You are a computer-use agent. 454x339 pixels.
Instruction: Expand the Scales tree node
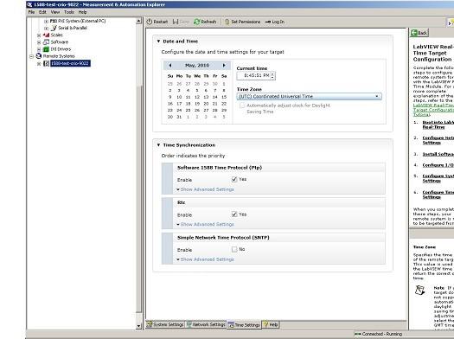coord(39,35)
